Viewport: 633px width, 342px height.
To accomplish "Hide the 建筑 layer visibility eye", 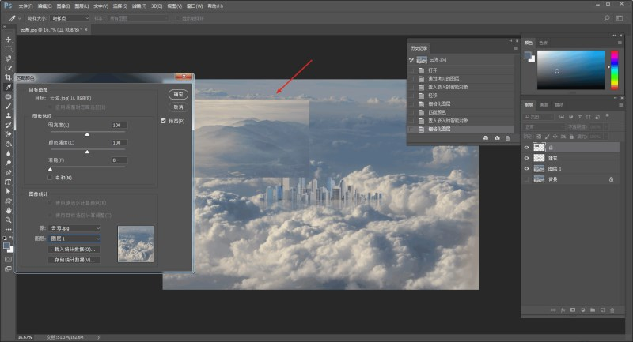I will [x=527, y=158].
